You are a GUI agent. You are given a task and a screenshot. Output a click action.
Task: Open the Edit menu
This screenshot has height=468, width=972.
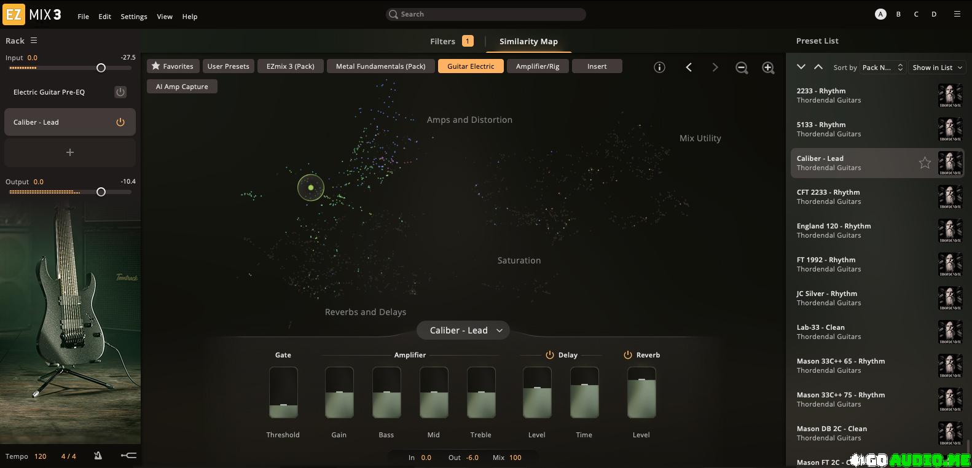(x=105, y=17)
